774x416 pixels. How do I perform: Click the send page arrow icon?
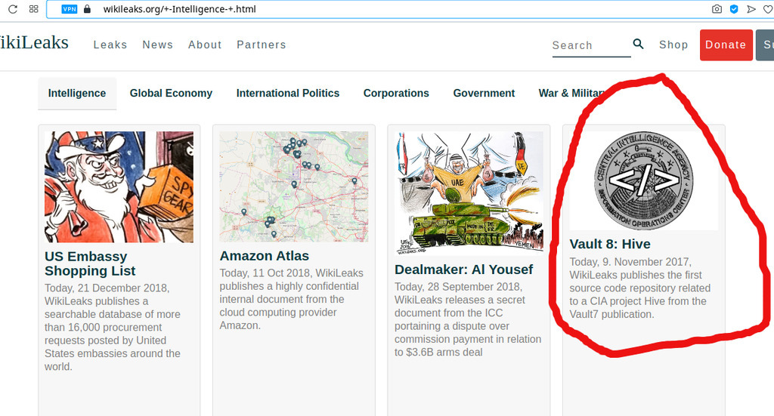751,9
